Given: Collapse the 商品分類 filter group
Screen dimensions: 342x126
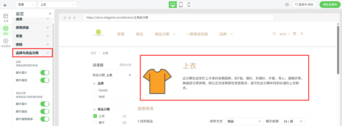Looking at the screenshot, I should pyautogui.click(x=101, y=109).
